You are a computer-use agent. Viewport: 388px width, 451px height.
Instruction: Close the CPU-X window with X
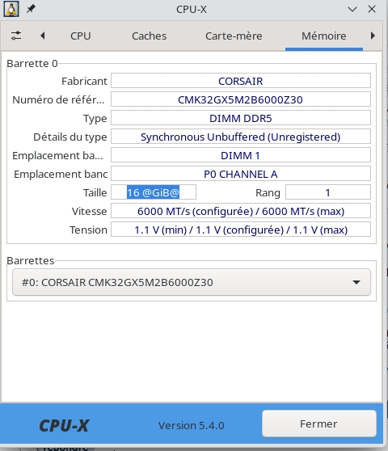(x=372, y=9)
